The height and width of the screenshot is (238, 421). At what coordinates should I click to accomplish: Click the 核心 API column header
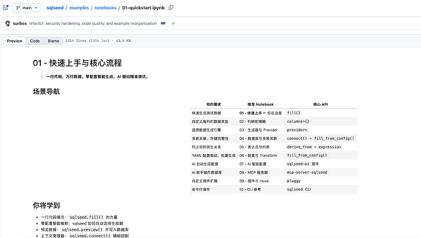[x=320, y=105]
